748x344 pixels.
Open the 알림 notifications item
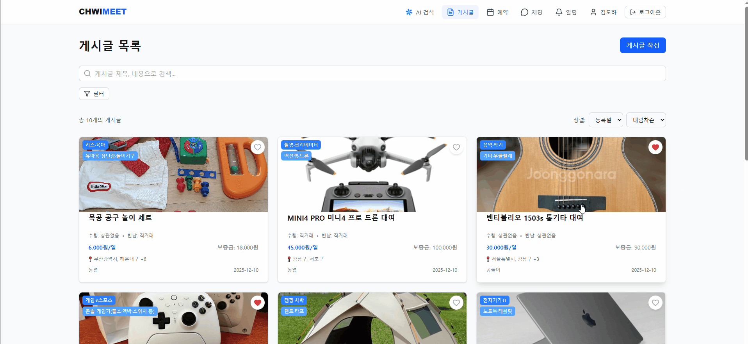pyautogui.click(x=566, y=12)
